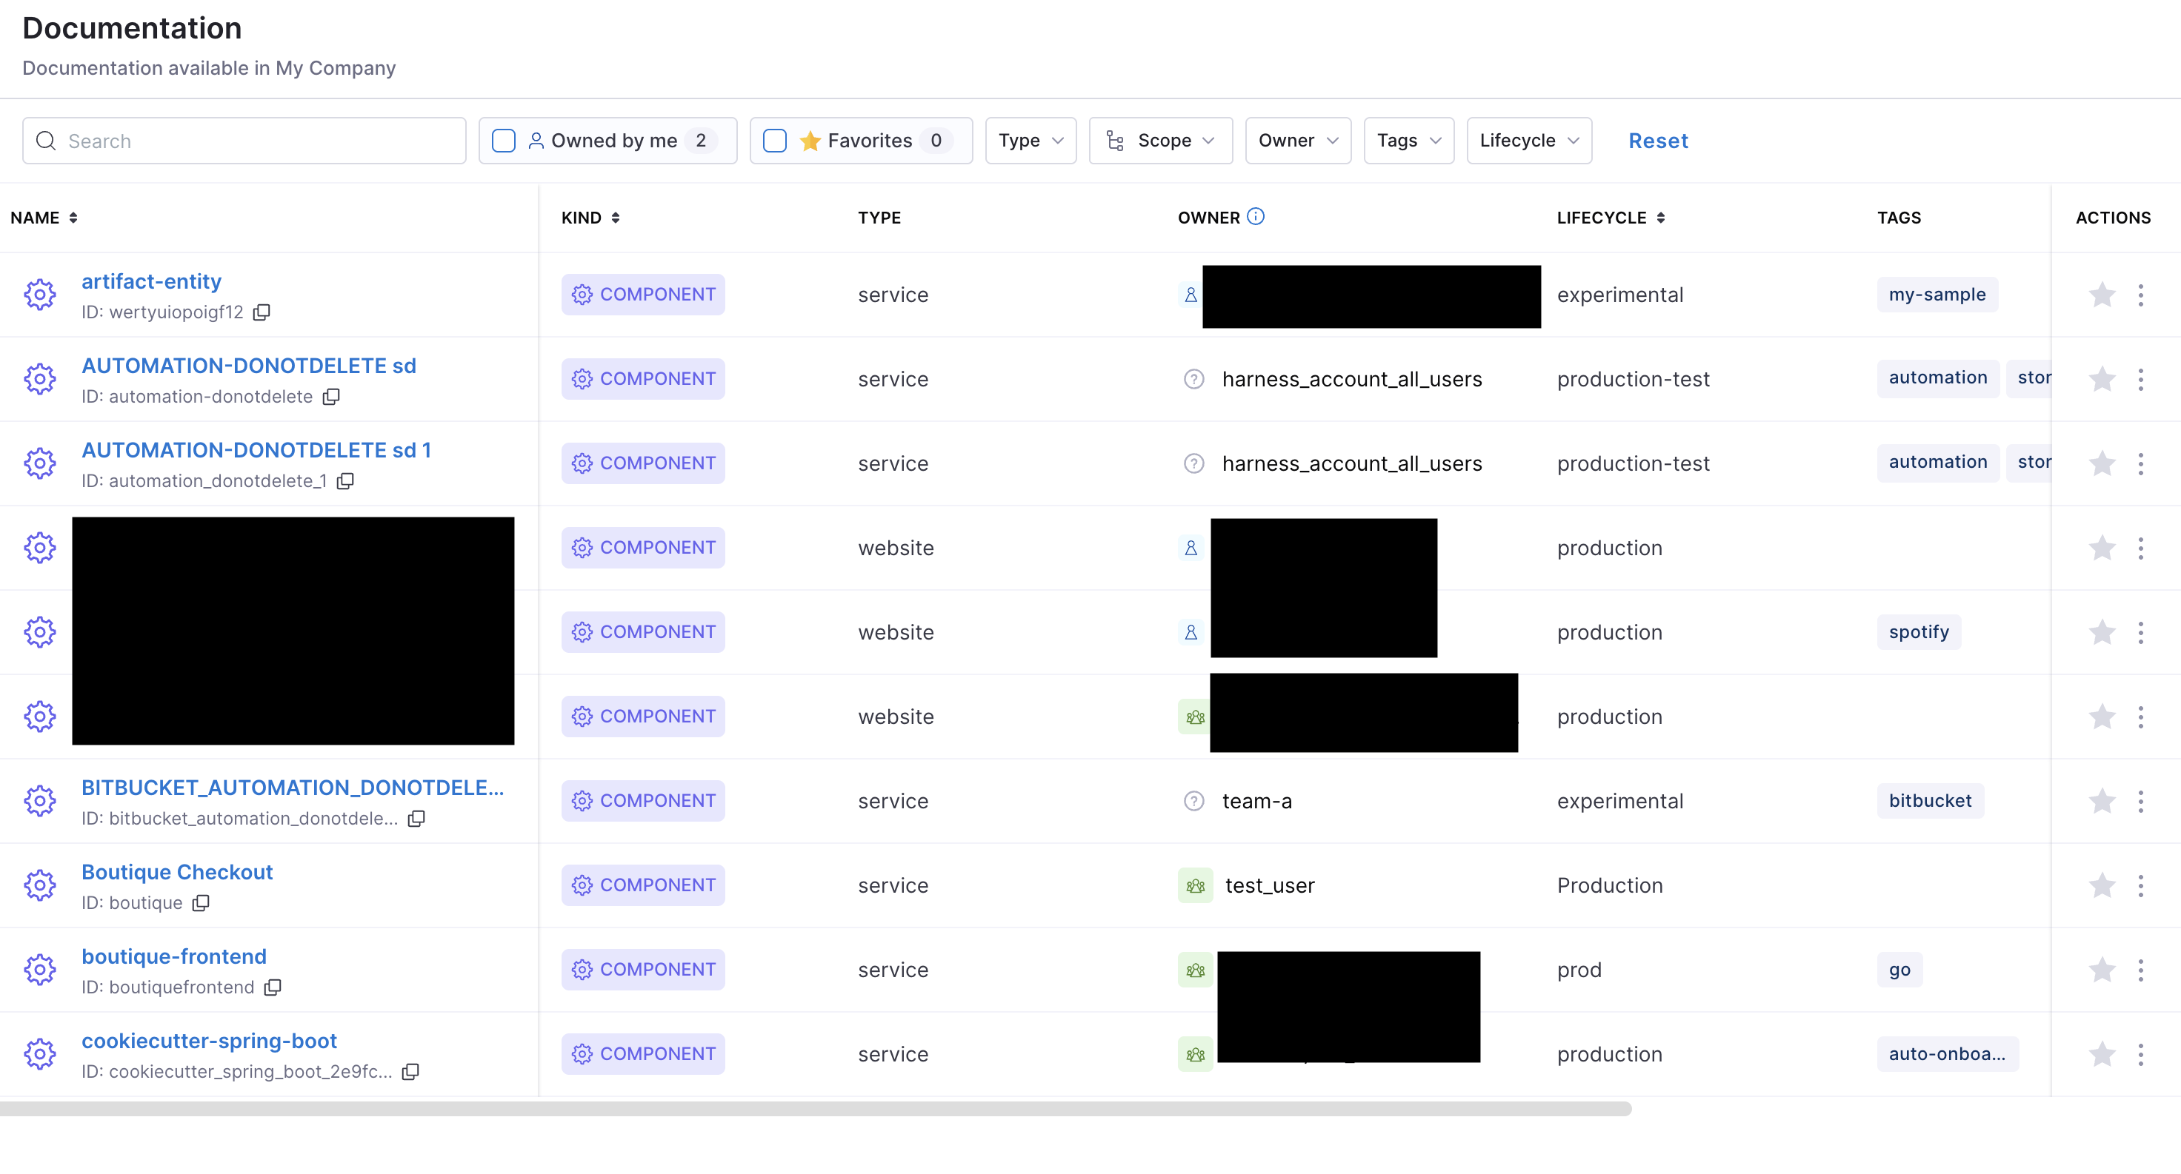Copy the boutique ID to clipboard
Image resolution: width=2181 pixels, height=1174 pixels.
[x=201, y=902]
